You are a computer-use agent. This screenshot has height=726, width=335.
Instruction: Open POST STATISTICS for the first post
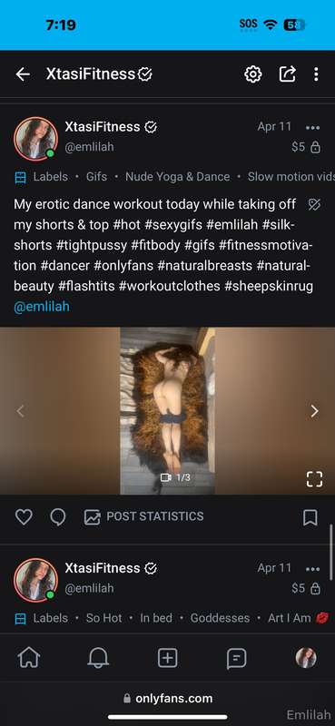pyautogui.click(x=144, y=516)
